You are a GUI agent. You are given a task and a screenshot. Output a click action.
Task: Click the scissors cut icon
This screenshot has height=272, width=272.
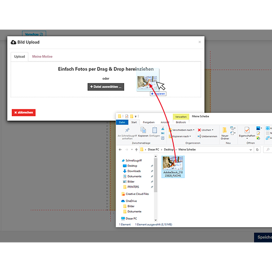click(163, 128)
